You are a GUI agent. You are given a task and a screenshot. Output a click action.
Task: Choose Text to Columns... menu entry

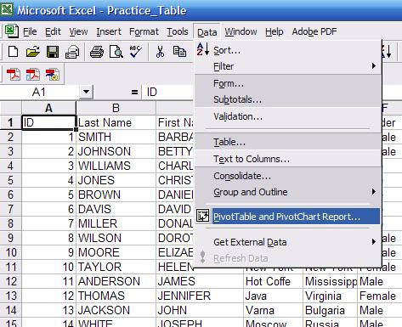click(287, 159)
